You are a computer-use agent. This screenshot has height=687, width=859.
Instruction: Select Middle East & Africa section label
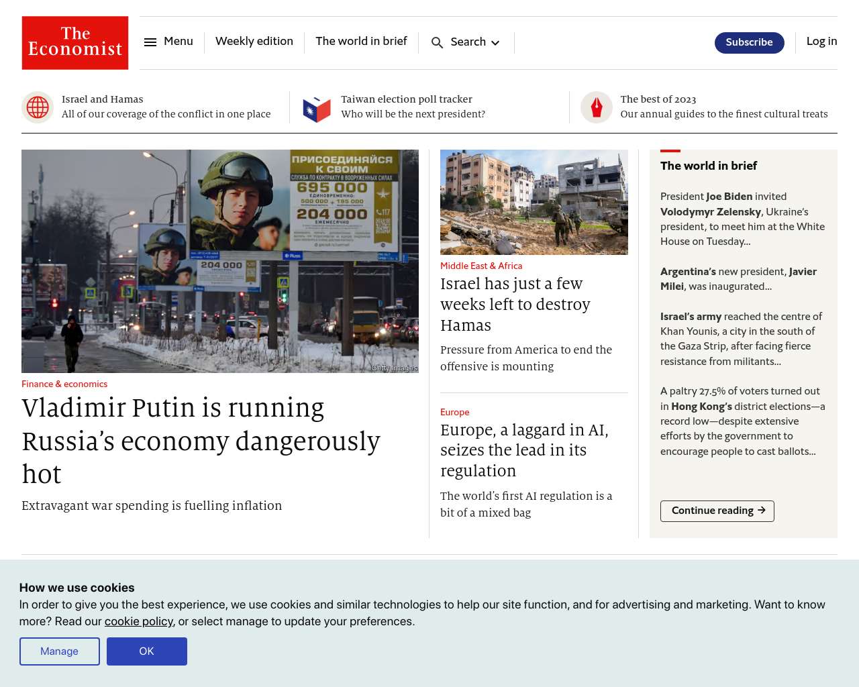click(481, 266)
